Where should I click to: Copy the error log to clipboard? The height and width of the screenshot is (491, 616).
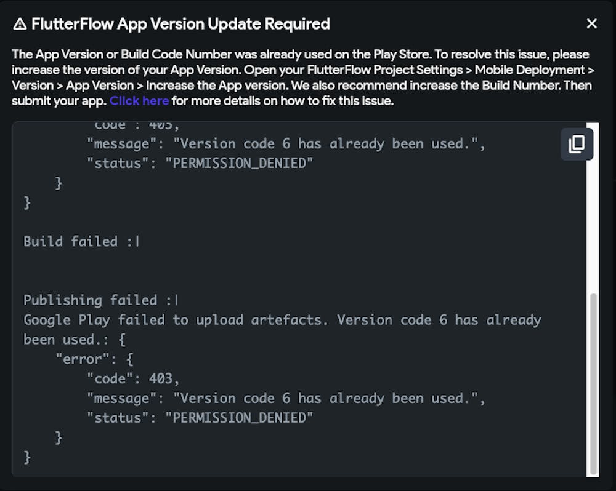(x=577, y=144)
